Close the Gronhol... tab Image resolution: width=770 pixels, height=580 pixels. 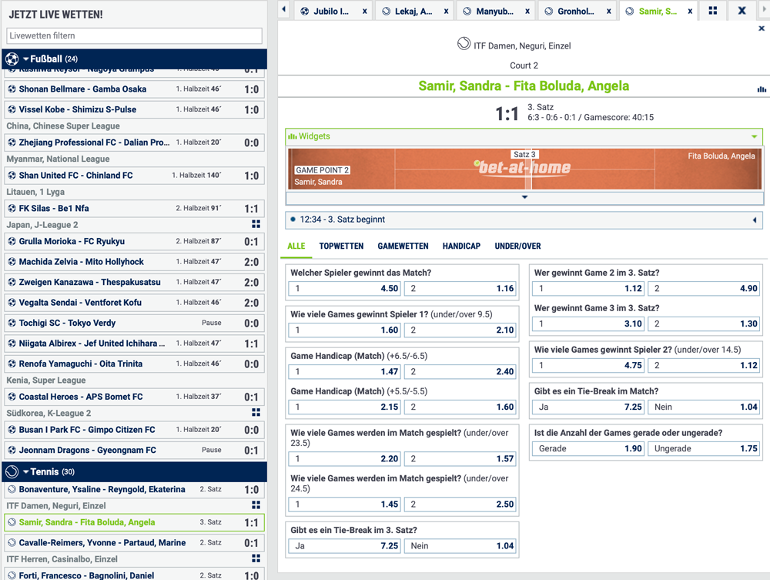point(608,12)
